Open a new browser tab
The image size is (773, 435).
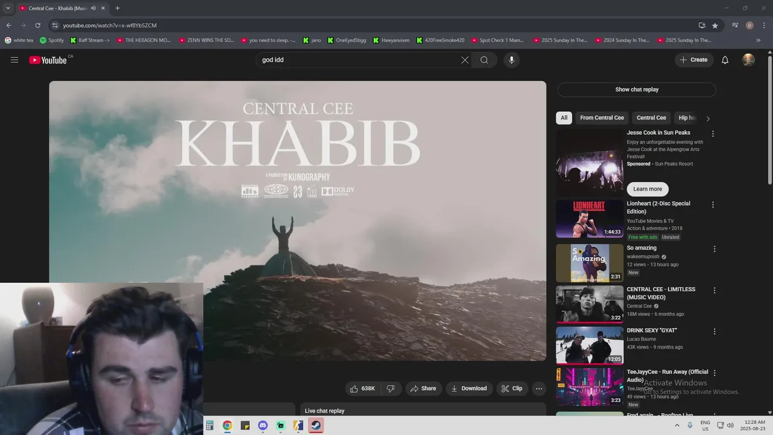pos(117,8)
